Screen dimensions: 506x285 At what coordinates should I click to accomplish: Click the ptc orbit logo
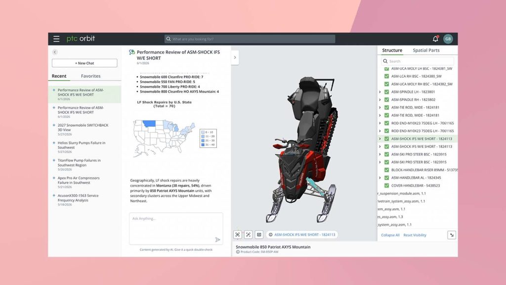click(x=81, y=39)
